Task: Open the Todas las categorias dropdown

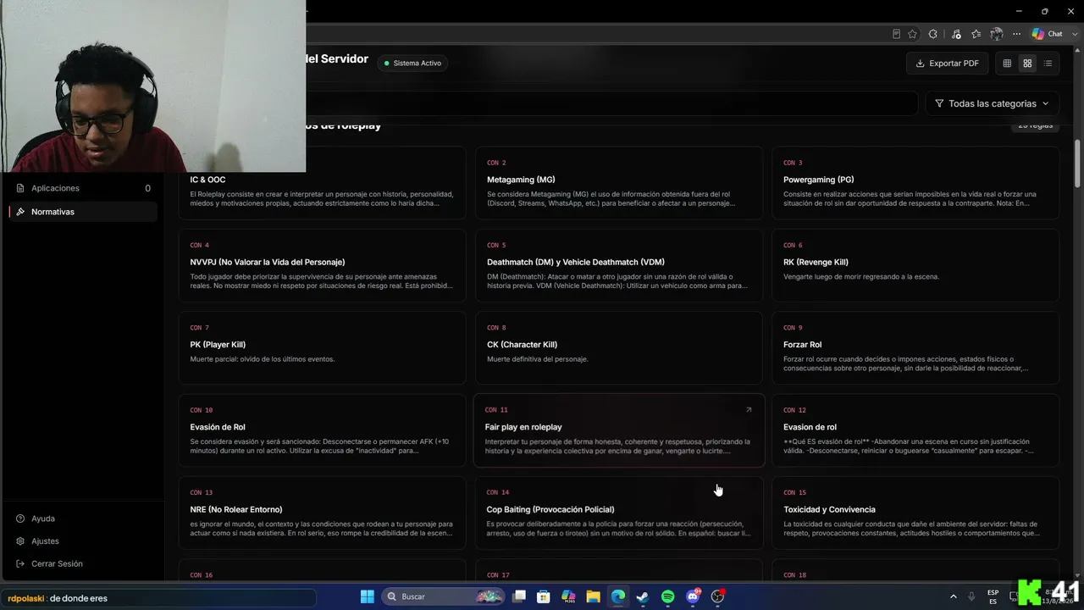Action: [x=992, y=103]
